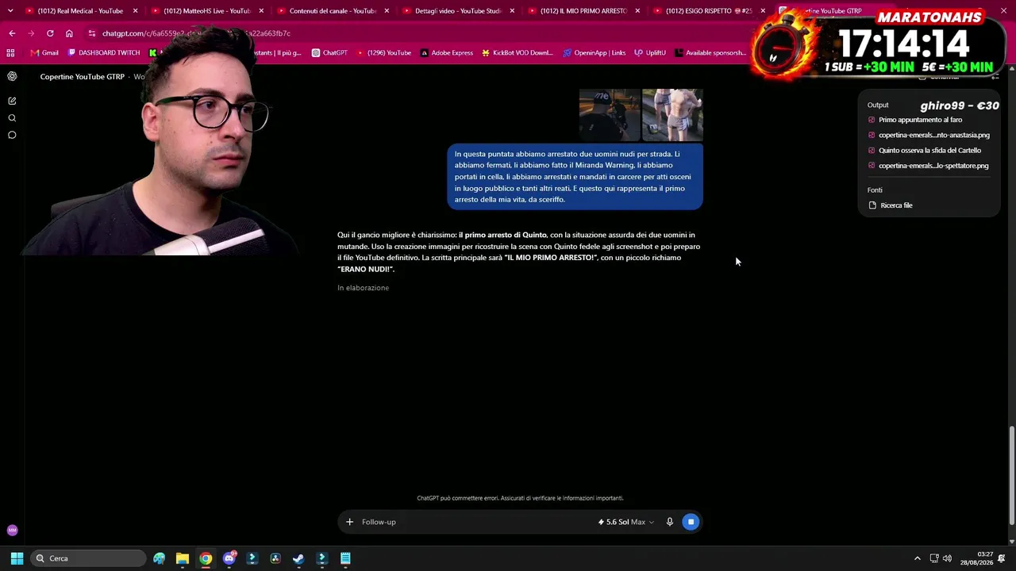
Task: Open the right attached screenshot thumbnail
Action: [x=672, y=115]
